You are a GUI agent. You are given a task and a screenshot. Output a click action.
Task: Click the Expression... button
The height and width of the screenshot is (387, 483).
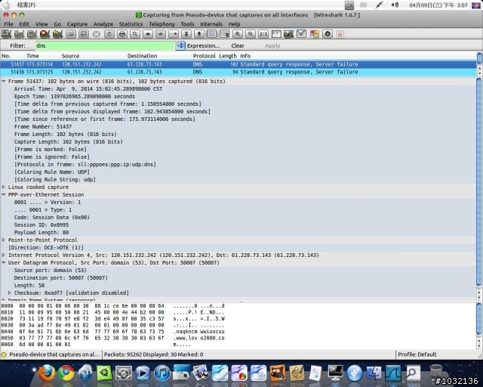203,45
